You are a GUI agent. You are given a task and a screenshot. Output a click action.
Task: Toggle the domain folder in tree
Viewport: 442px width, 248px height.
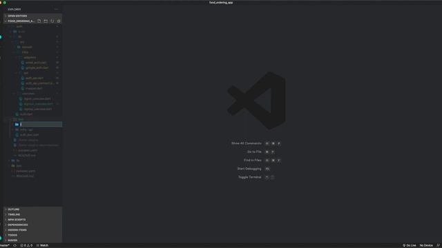pyautogui.click(x=27, y=47)
